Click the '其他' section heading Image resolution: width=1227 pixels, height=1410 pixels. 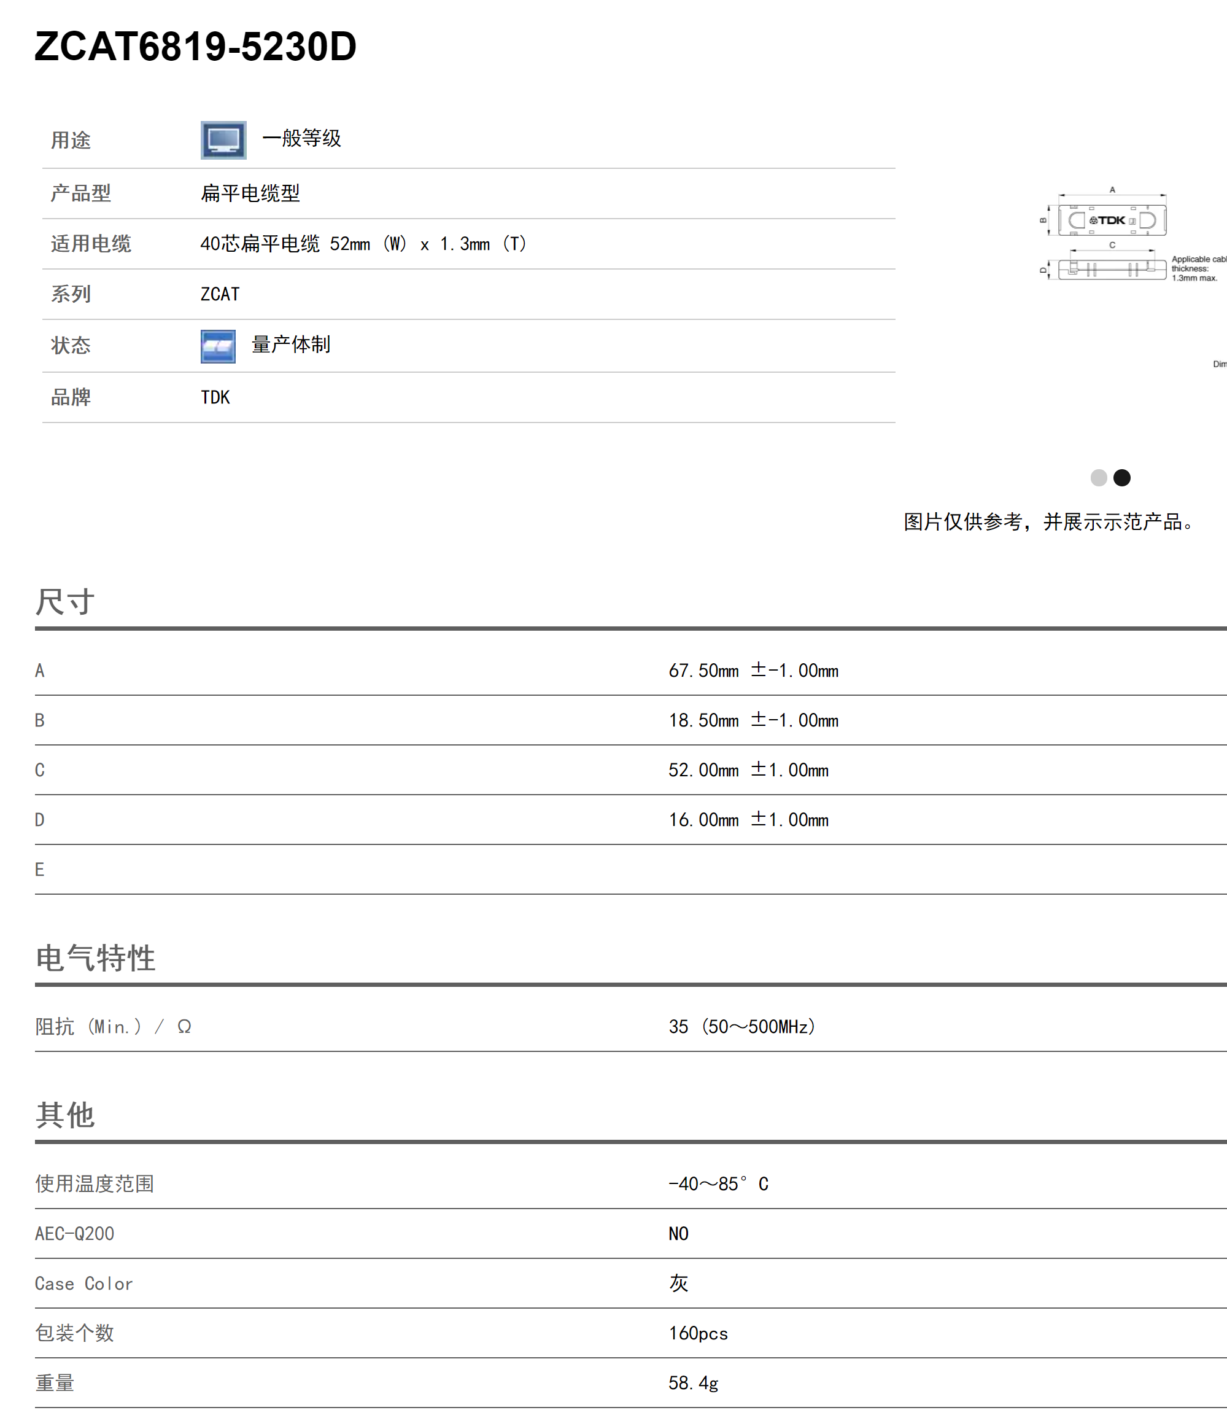click(65, 1115)
